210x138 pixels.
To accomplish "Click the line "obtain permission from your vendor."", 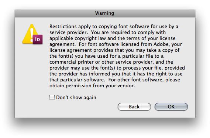I will (92, 85).
